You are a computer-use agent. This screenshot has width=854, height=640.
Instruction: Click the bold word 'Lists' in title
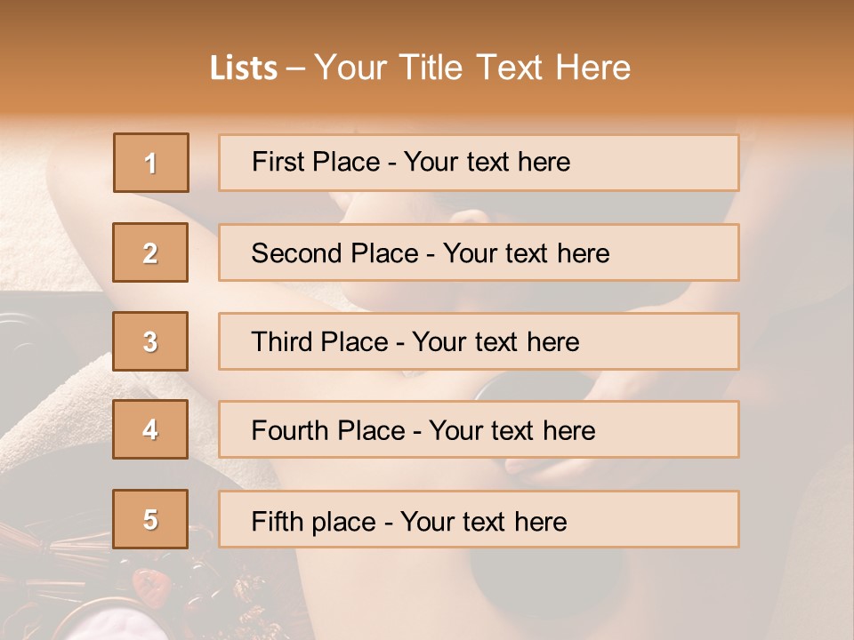tap(244, 68)
